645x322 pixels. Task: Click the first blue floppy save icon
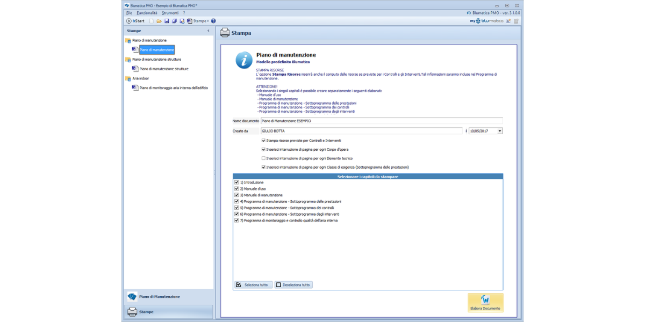tap(167, 21)
